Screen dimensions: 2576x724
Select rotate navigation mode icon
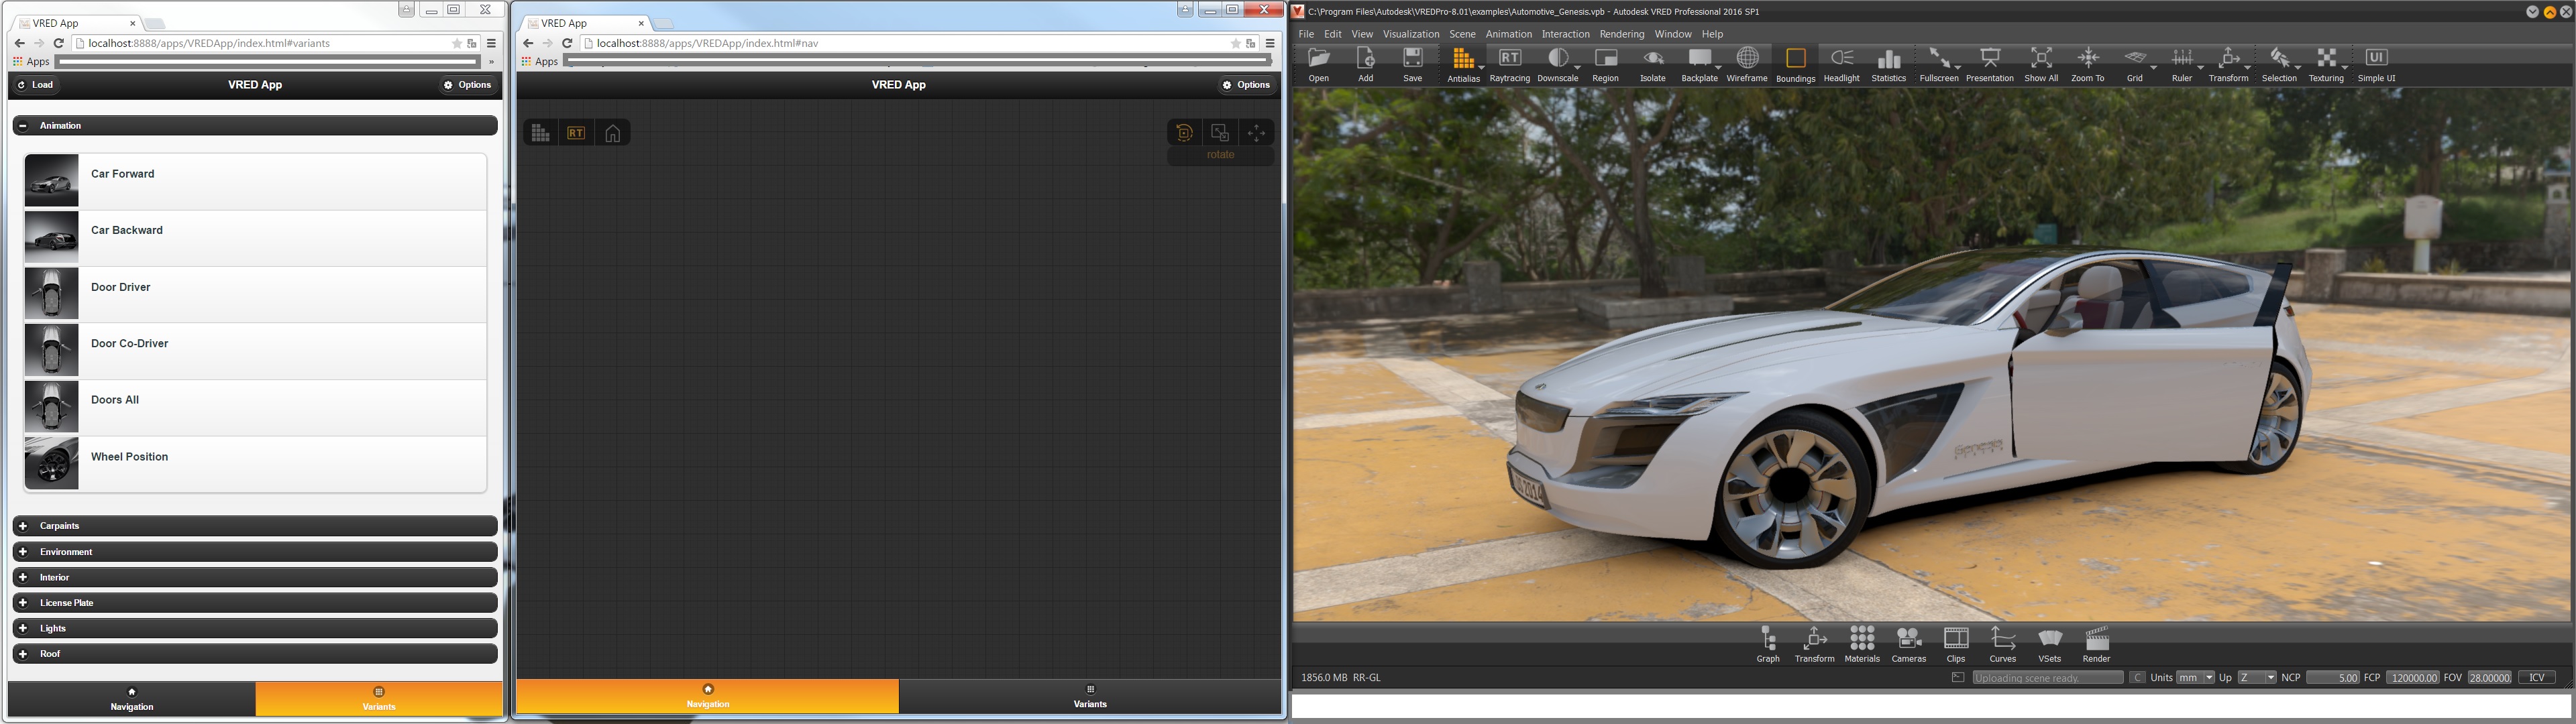[x=1184, y=133]
